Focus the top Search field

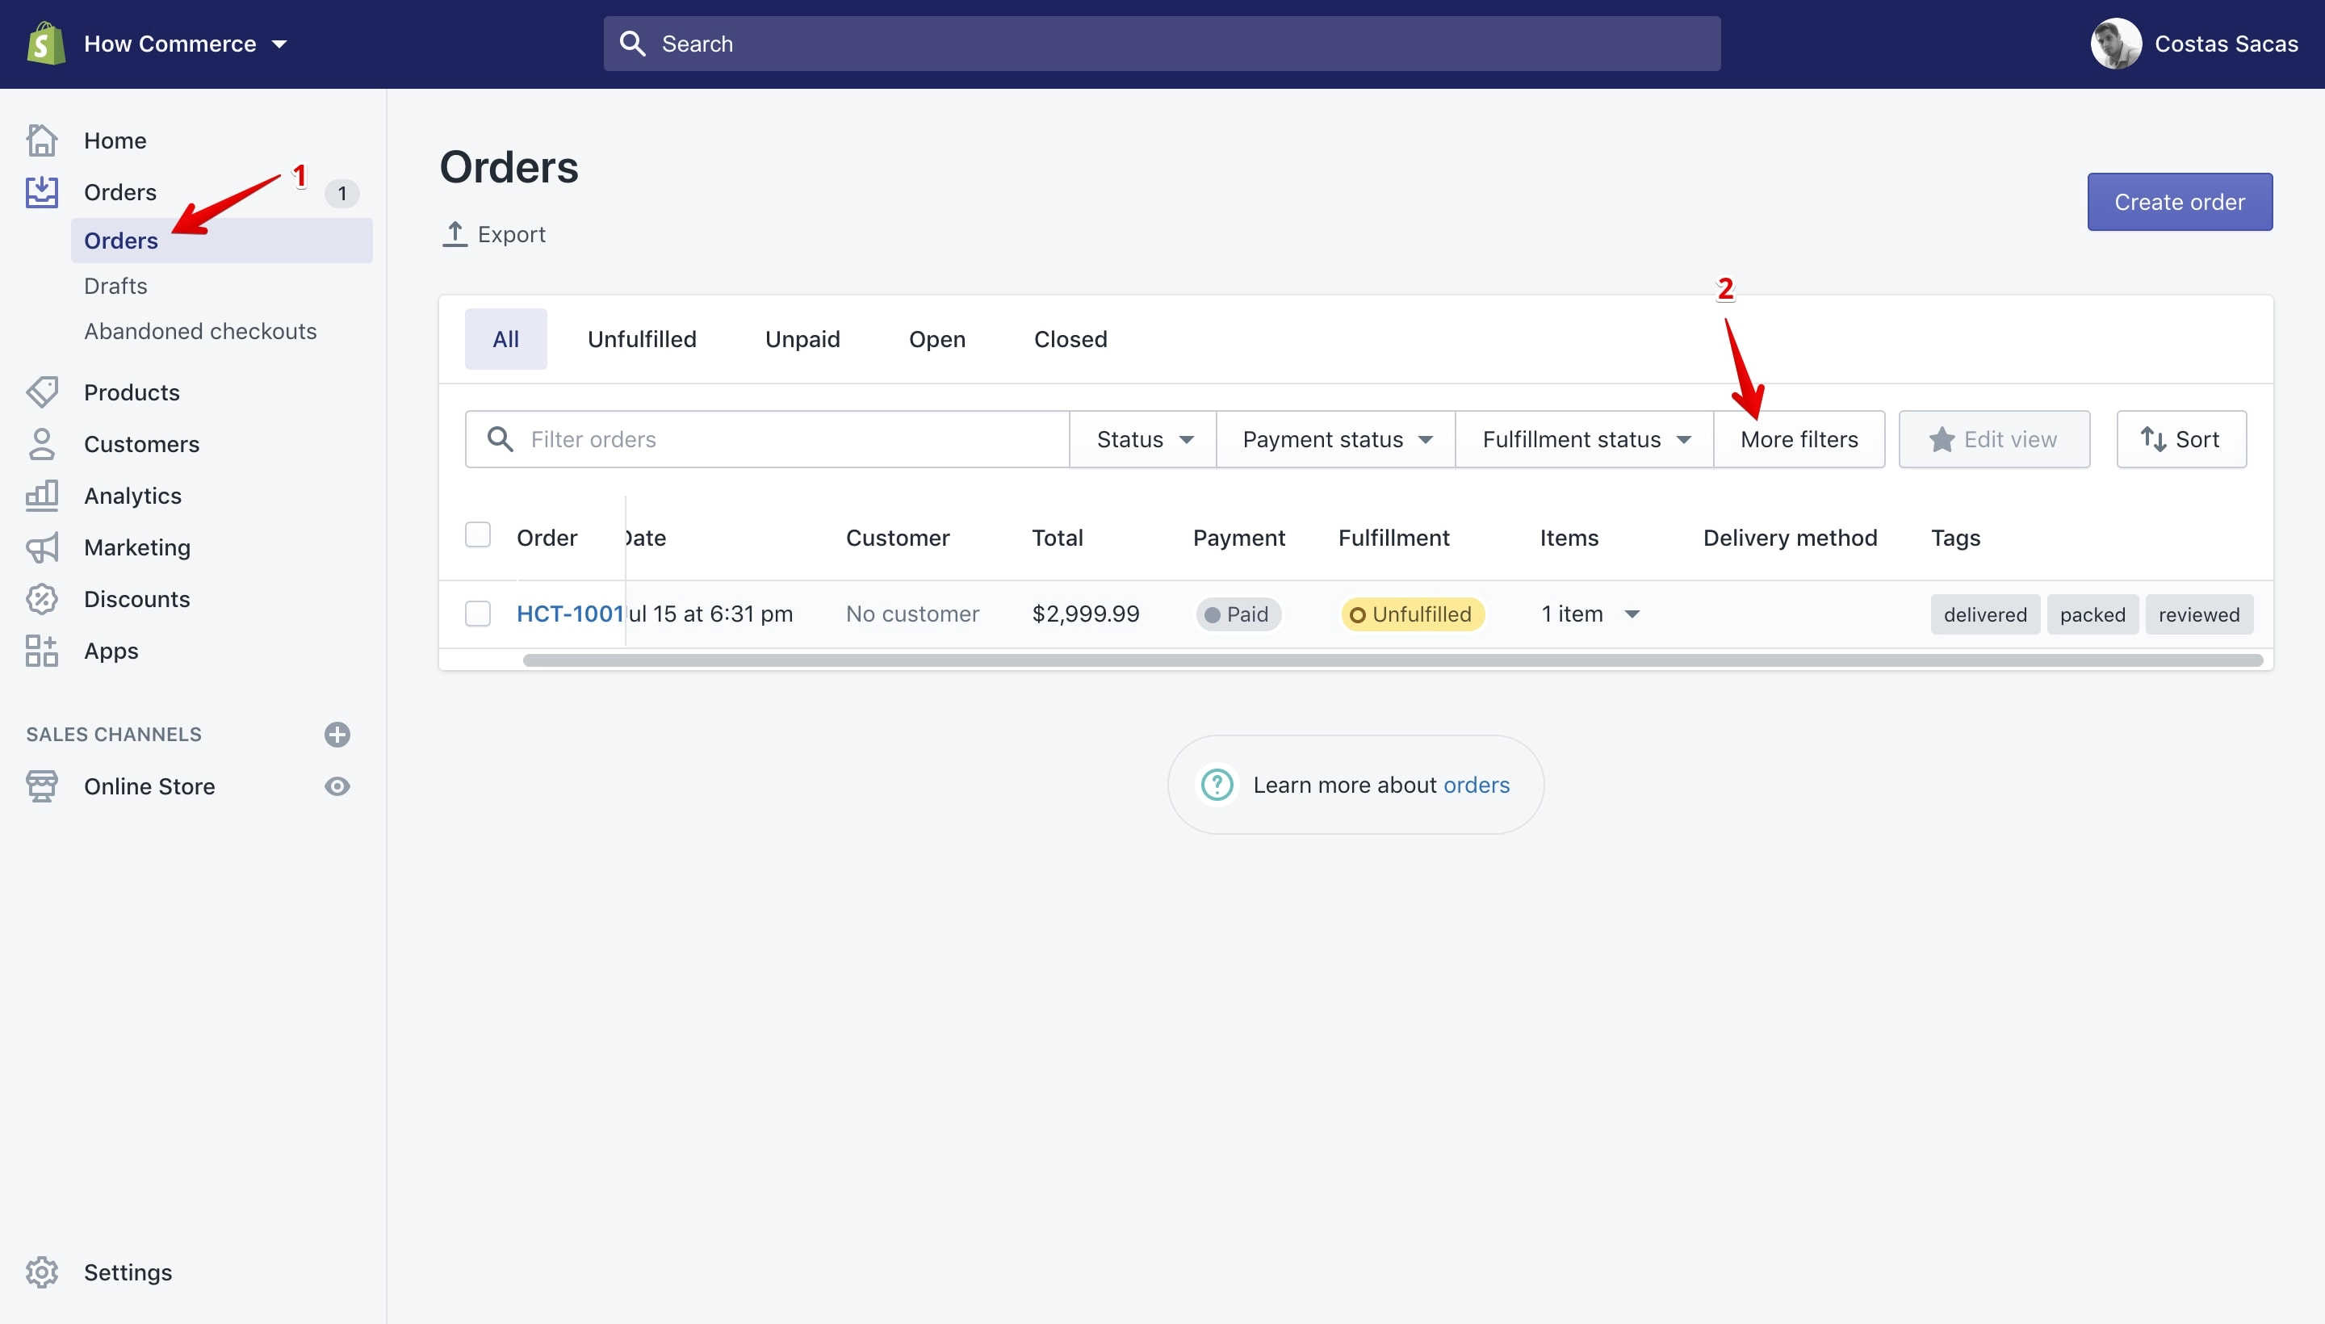pos(1162,44)
